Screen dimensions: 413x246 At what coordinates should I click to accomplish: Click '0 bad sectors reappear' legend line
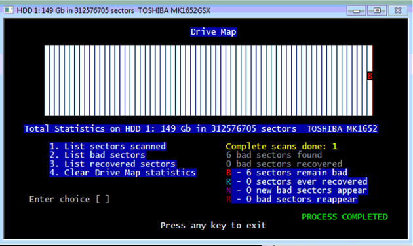(x=292, y=199)
